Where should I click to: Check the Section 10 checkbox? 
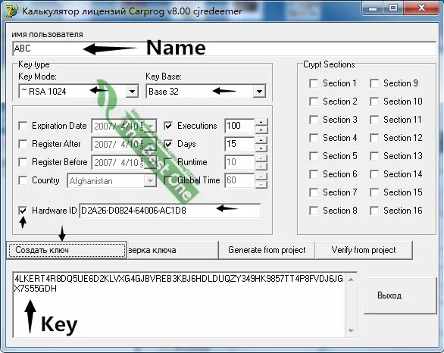coord(374,102)
